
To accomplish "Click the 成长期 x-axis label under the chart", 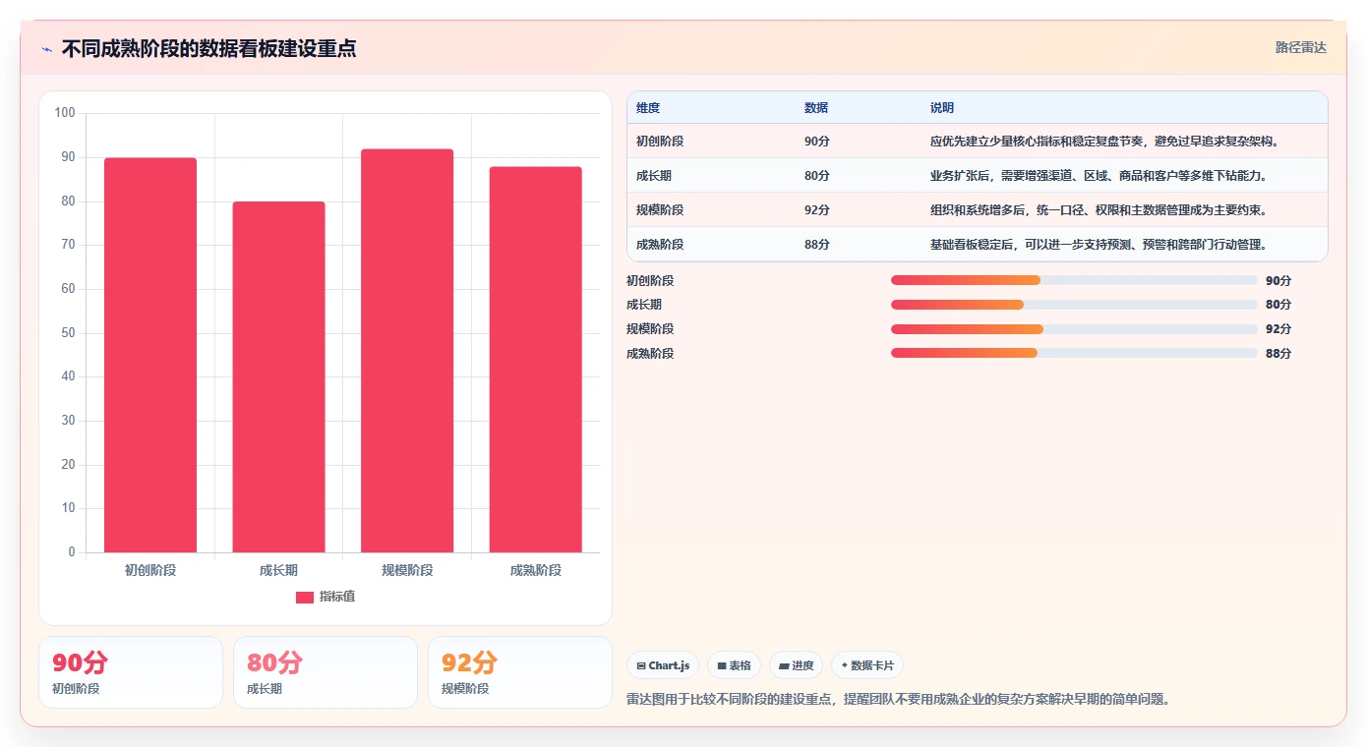I will [278, 570].
